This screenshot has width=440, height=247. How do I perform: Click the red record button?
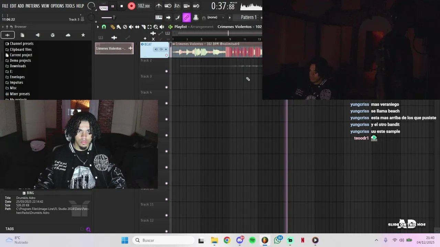pyautogui.click(x=131, y=6)
